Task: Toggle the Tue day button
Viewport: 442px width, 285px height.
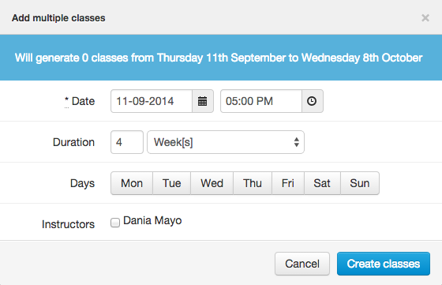Action: coord(172,183)
